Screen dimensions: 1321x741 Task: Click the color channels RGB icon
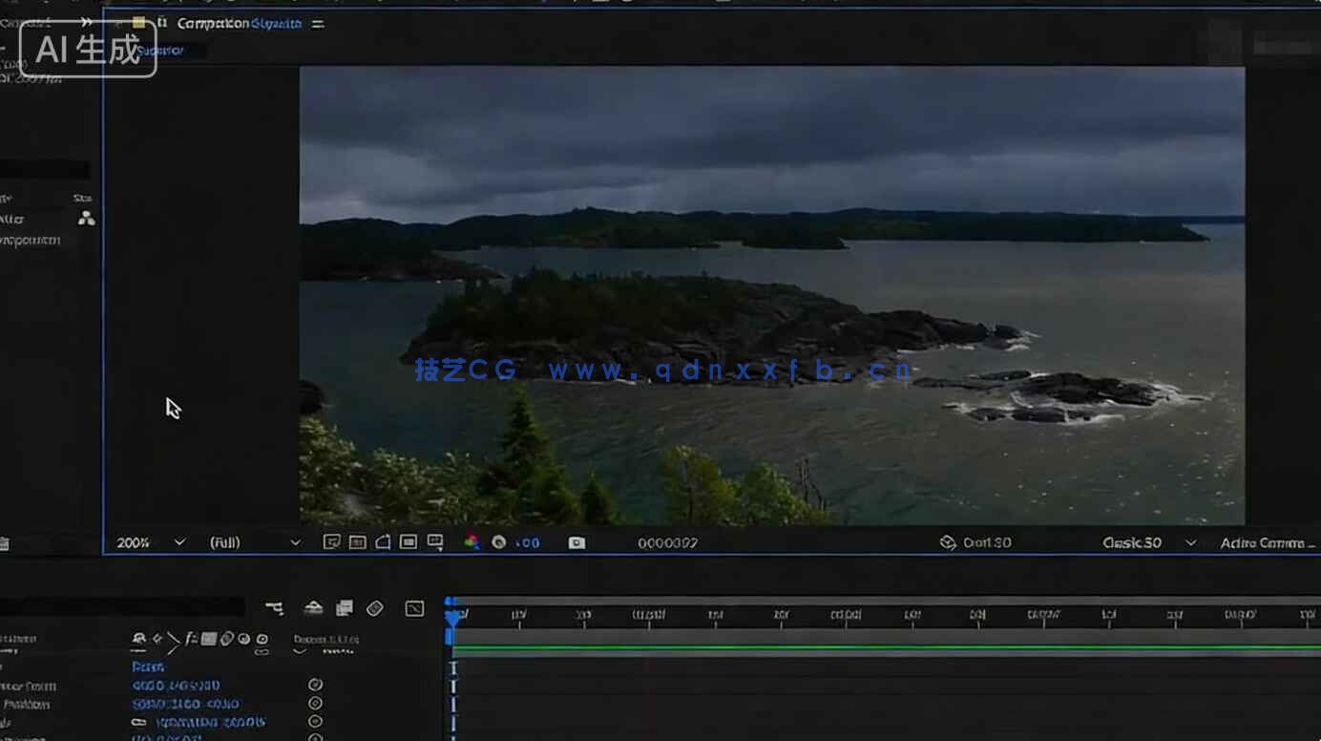[x=472, y=542]
